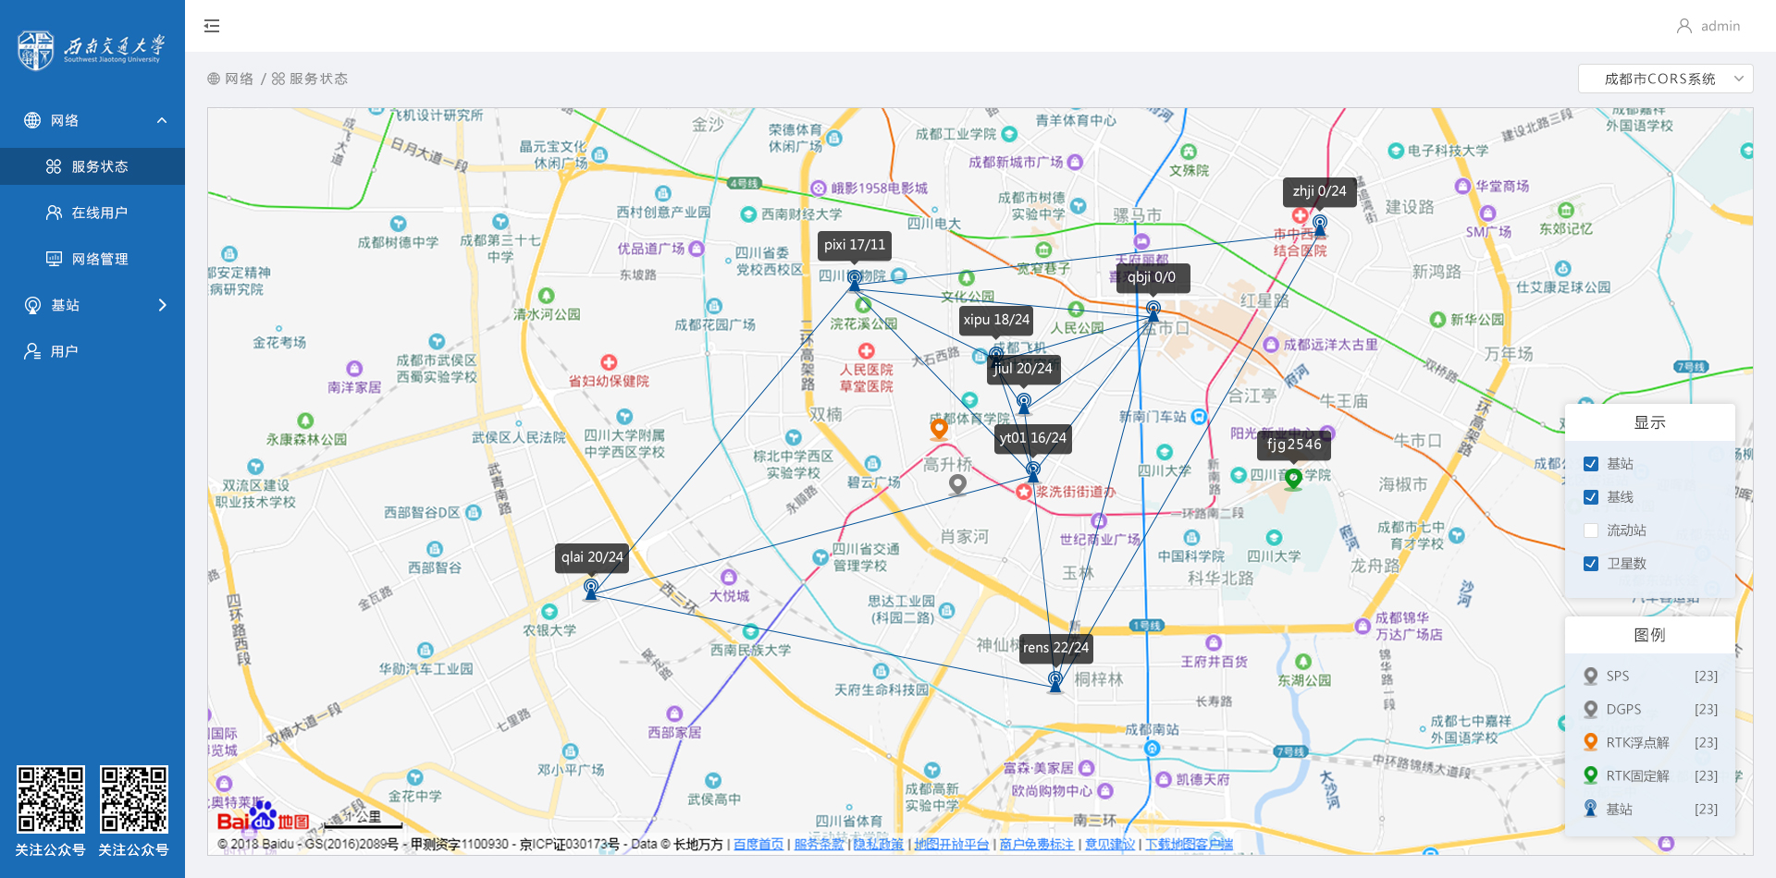Uncheck the 基站 display checkbox
The width and height of the screenshot is (1776, 878).
coord(1591,464)
